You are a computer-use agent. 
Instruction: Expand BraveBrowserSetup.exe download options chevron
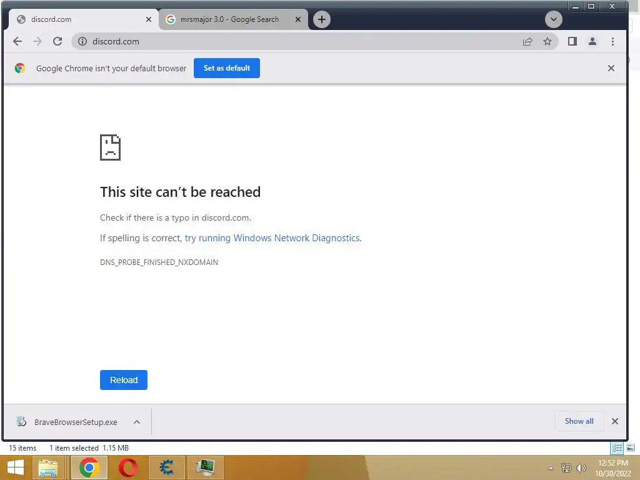pos(137,422)
